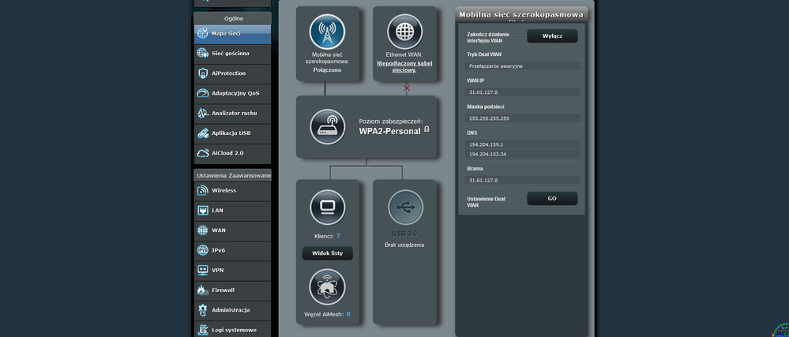Click the Ethernet WAN globe icon
This screenshot has width=789, height=337.
[404, 32]
